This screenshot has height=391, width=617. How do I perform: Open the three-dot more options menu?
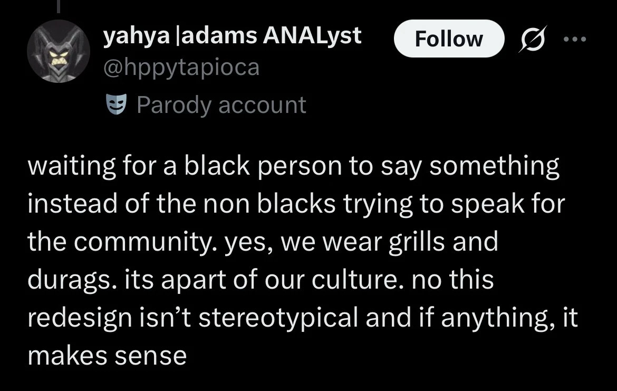click(x=574, y=39)
